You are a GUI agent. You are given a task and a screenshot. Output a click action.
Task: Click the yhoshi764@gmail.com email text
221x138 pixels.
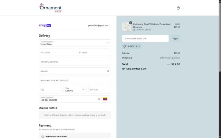pos(98,26)
